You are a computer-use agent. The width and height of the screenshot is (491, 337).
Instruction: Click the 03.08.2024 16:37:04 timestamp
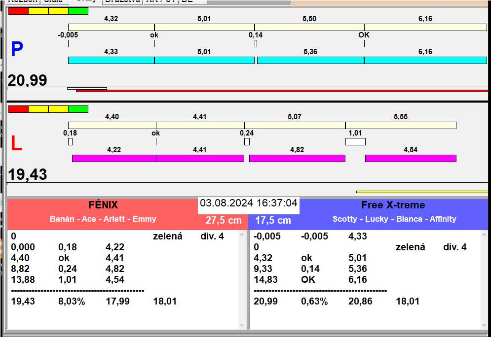tap(249, 203)
